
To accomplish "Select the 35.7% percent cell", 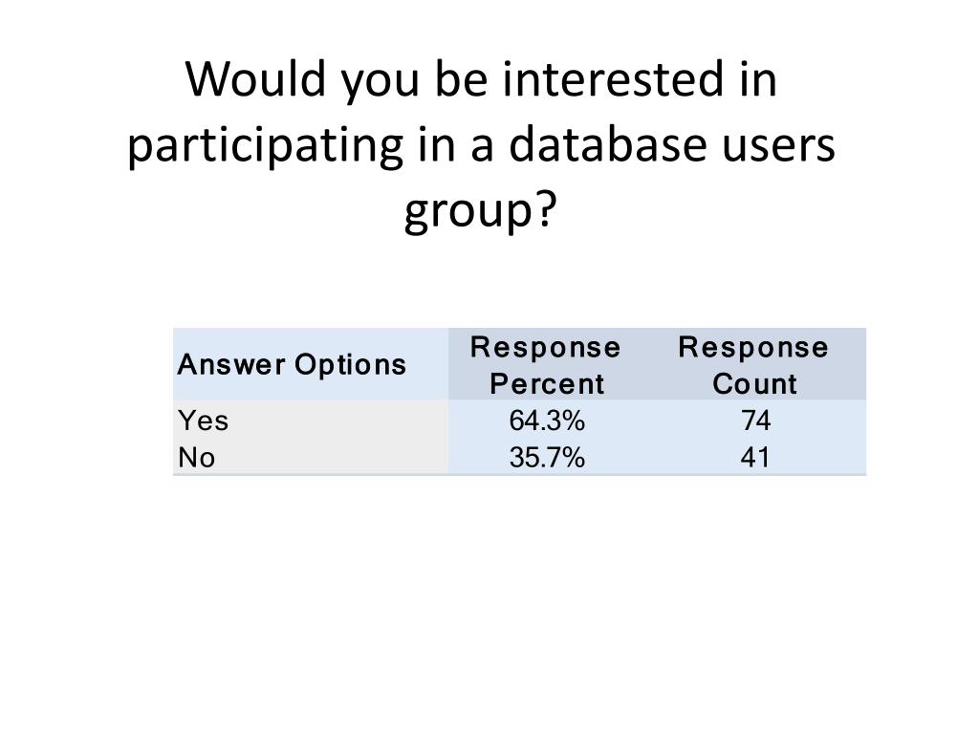I will pos(547,458).
